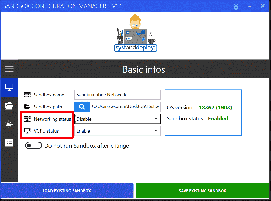
Task: Open the list icon at sidebar bottom
Action: click(x=9, y=143)
